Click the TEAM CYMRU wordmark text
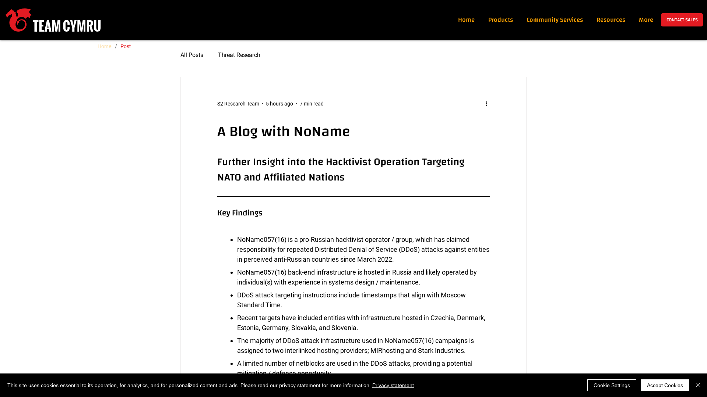 click(x=67, y=26)
